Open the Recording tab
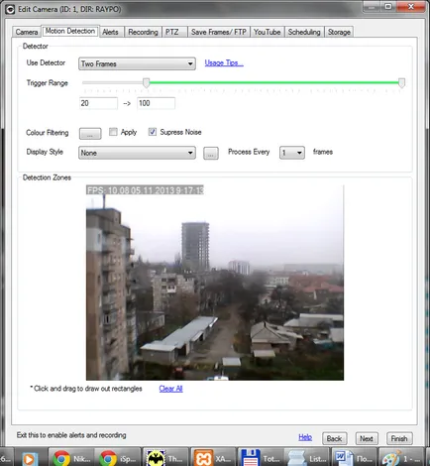Viewport: 430px width, 466px height. (x=143, y=32)
